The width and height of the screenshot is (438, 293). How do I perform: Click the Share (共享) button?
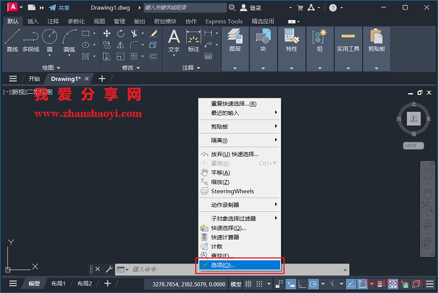59,8
